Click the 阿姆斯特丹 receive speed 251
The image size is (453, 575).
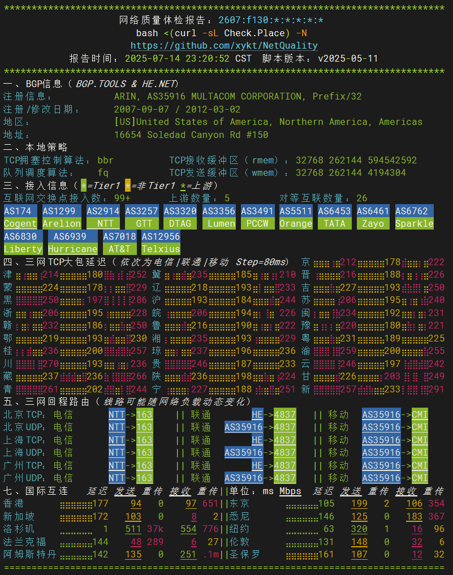coord(188,555)
